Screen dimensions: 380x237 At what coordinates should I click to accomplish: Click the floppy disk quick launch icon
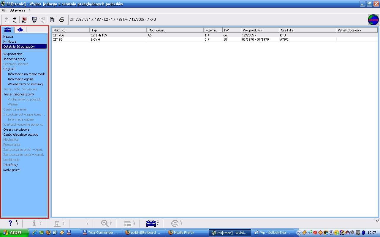69,233
